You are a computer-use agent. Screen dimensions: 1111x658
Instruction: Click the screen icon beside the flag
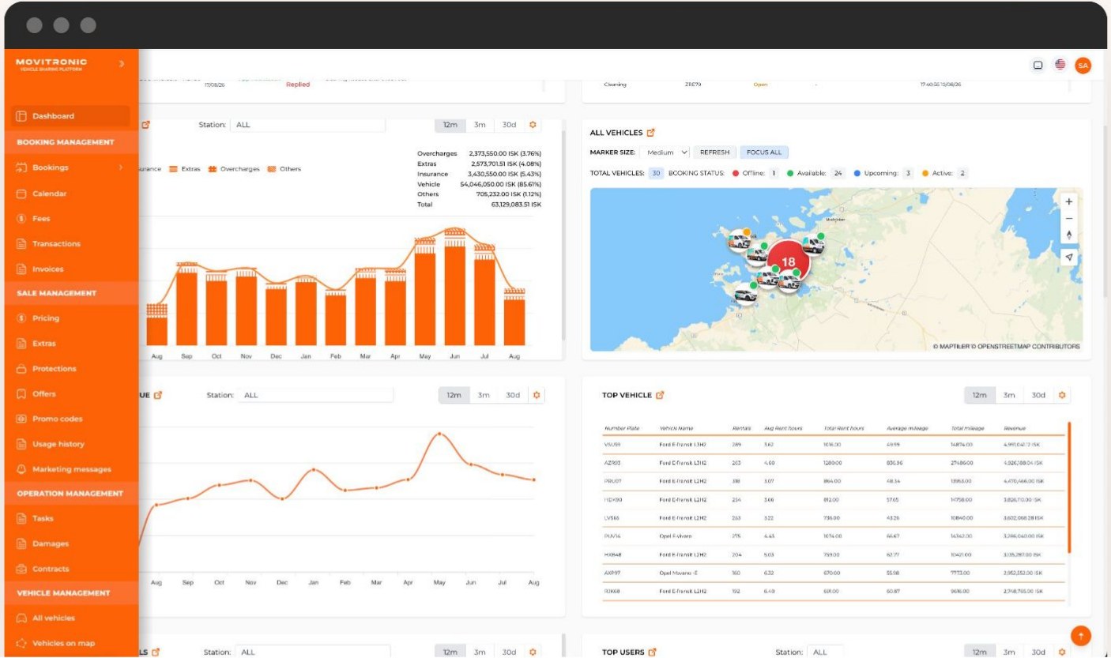(x=1038, y=66)
